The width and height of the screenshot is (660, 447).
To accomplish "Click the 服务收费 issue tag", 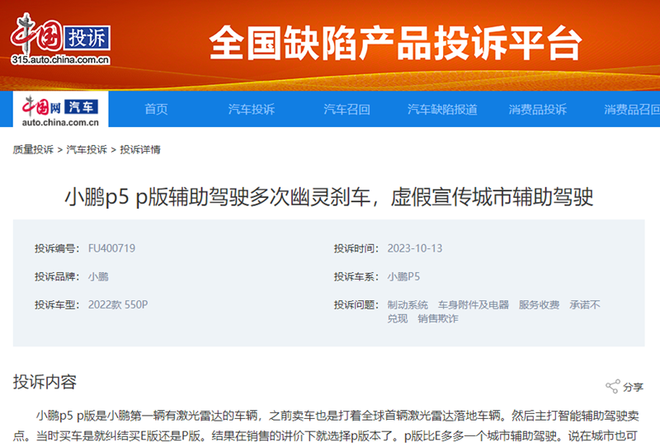I will [539, 305].
